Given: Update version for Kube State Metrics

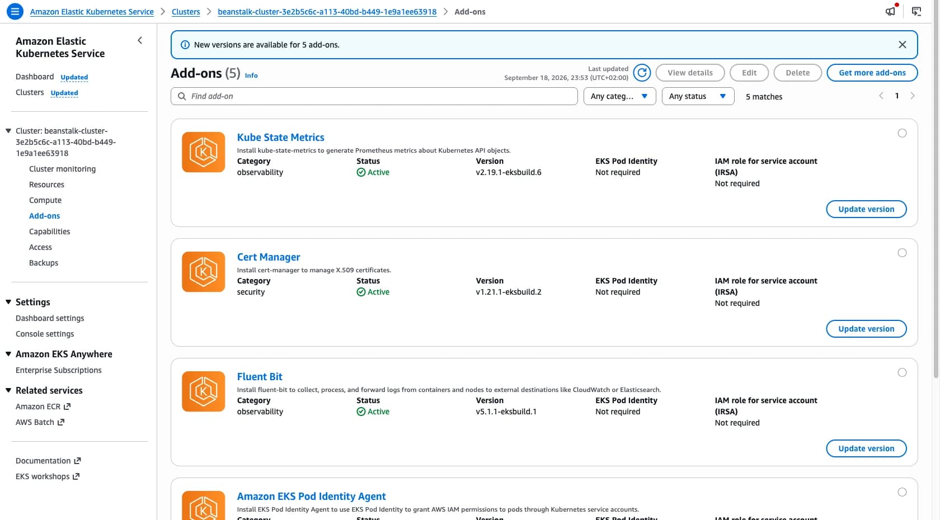Looking at the screenshot, I should click(x=866, y=209).
